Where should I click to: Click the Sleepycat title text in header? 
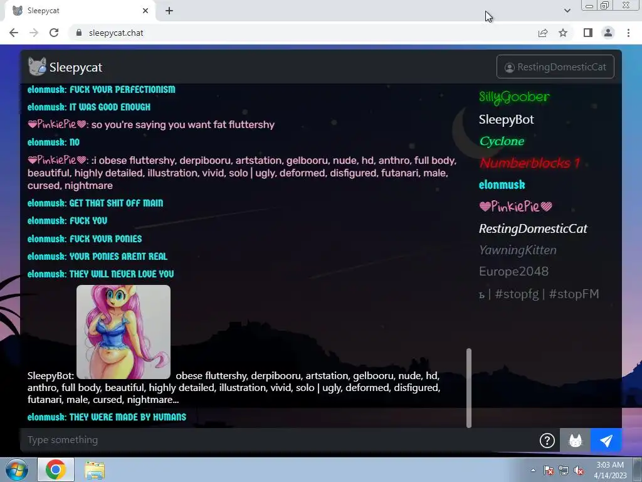click(76, 67)
